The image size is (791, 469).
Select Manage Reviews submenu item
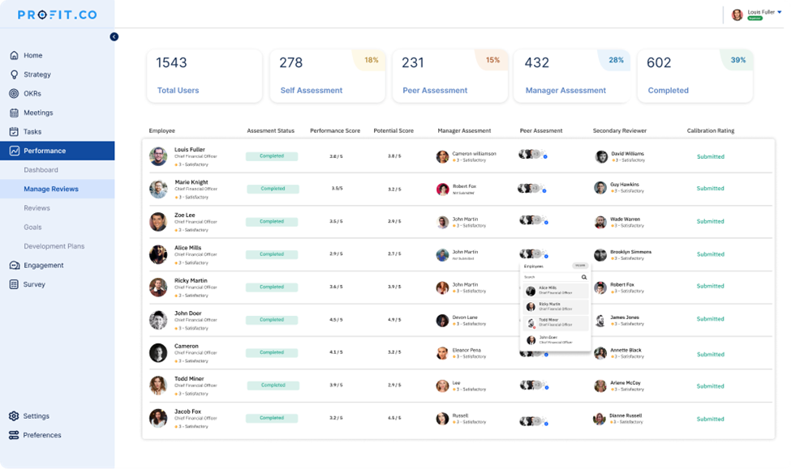click(51, 189)
